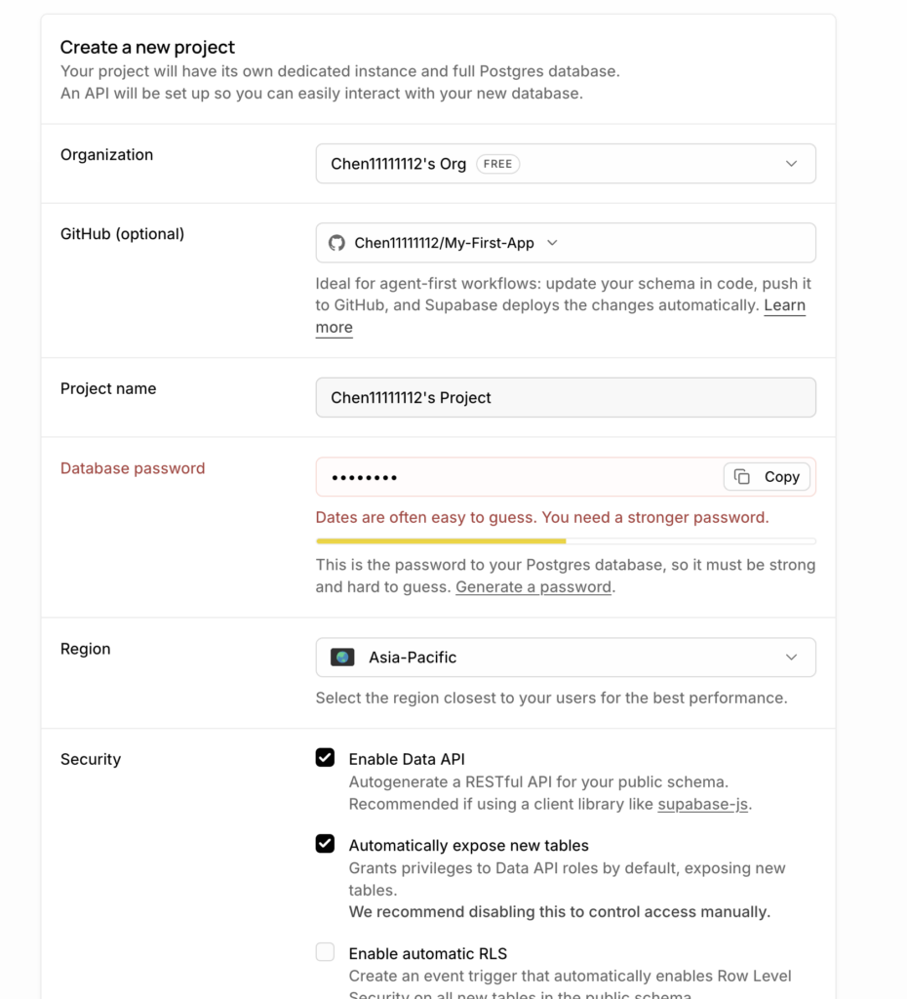Open the Learn more link

tap(561, 316)
